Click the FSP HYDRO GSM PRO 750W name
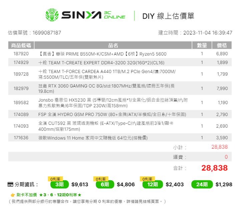Viewport: 240px width, 211px height. click(112, 114)
